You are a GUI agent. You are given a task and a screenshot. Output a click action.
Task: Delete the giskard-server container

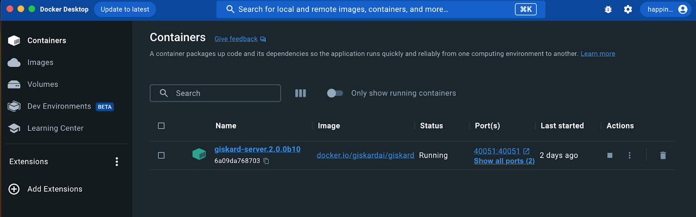click(x=663, y=155)
